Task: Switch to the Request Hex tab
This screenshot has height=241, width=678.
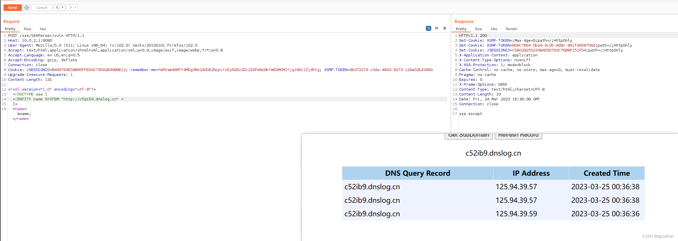Action: coord(43,29)
